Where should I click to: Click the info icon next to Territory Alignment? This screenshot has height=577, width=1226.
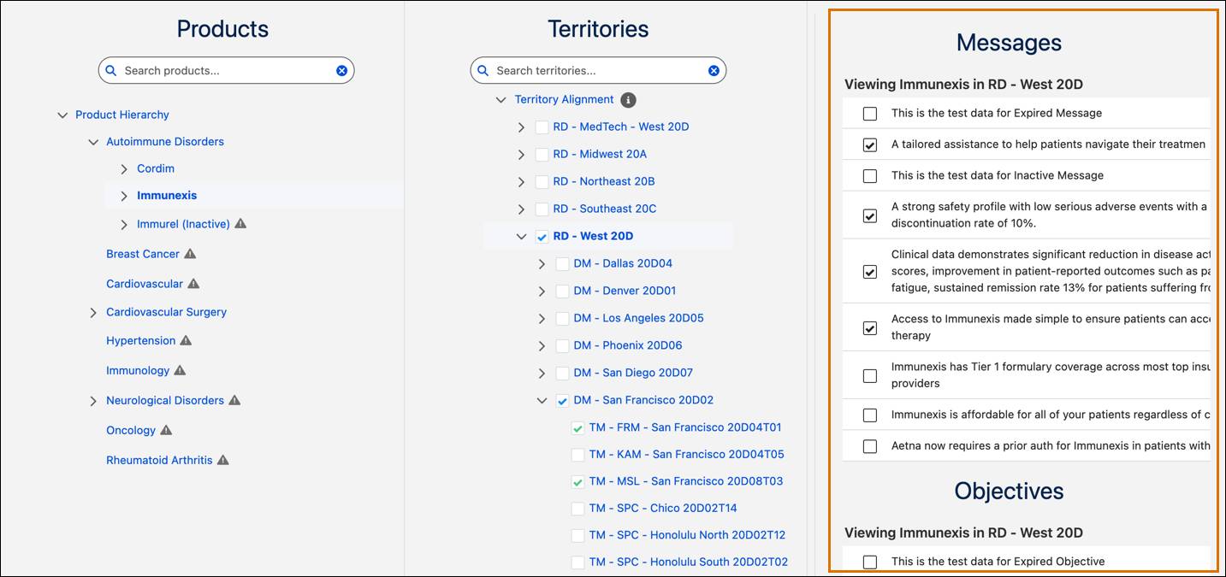click(628, 100)
